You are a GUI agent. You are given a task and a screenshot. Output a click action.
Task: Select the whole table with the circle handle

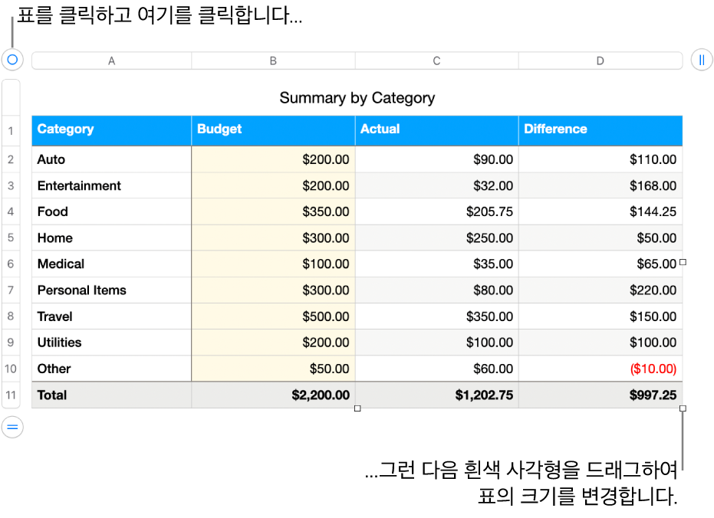12,60
